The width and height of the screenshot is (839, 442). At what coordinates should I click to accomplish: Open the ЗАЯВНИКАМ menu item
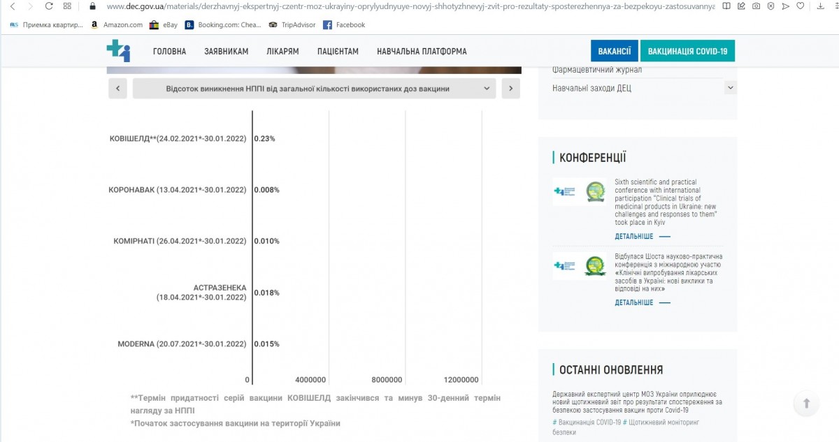227,52
